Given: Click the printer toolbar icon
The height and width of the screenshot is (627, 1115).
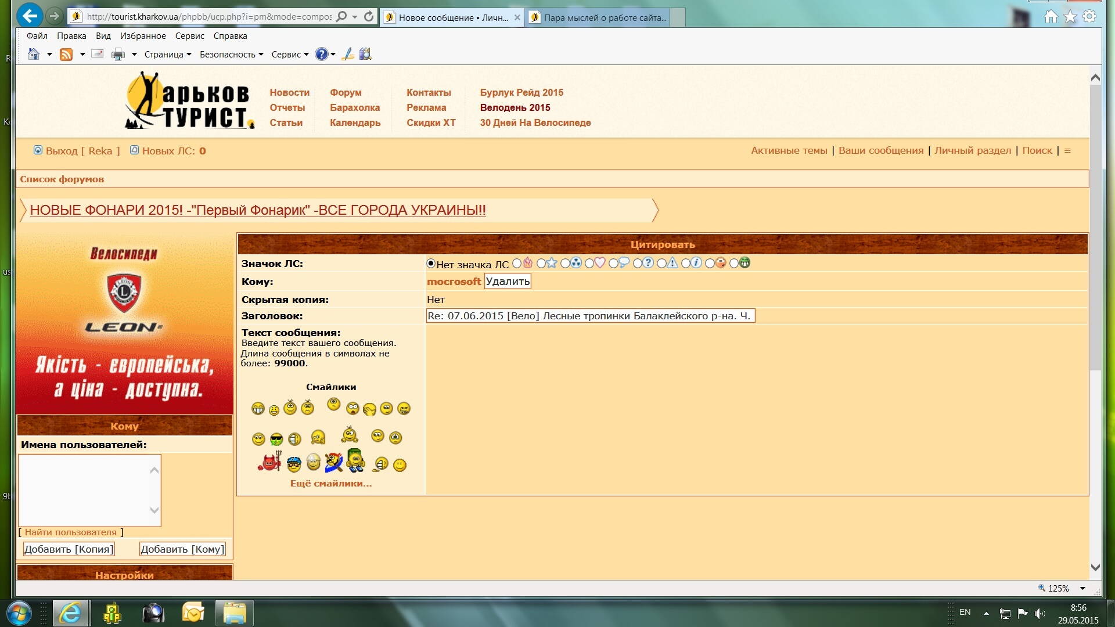Looking at the screenshot, I should (x=118, y=55).
